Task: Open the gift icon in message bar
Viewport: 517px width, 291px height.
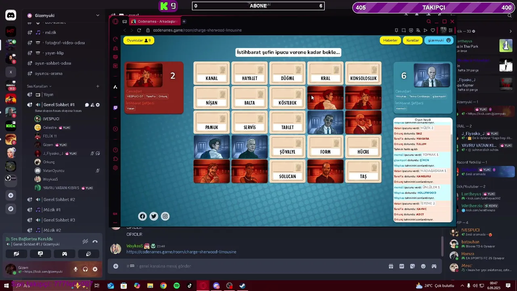Action: click(391, 266)
